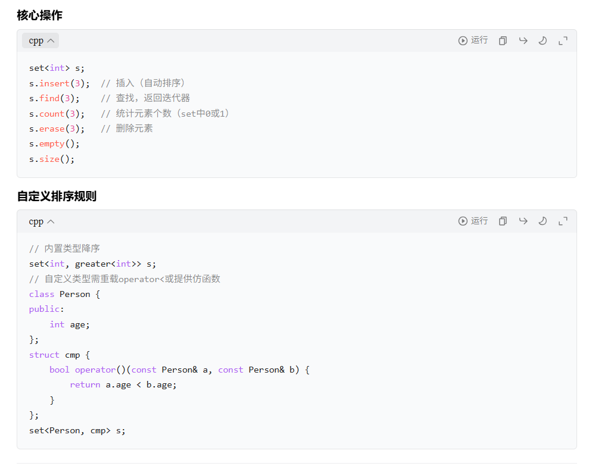The height and width of the screenshot is (466, 589).
Task: Click the "public:" line
Action: pos(46,309)
